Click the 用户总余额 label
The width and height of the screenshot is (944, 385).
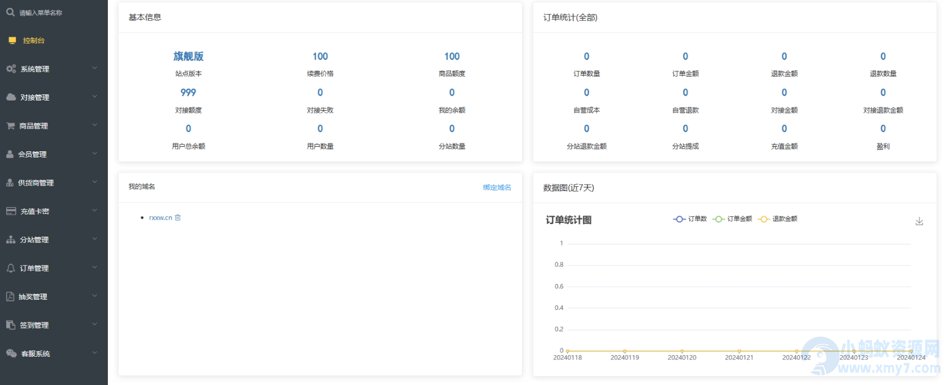188,146
